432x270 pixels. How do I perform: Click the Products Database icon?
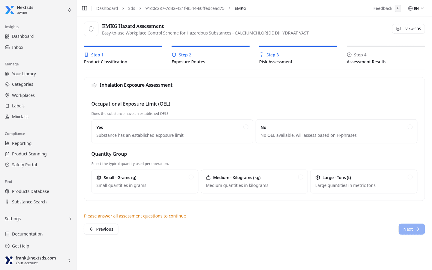[7, 191]
